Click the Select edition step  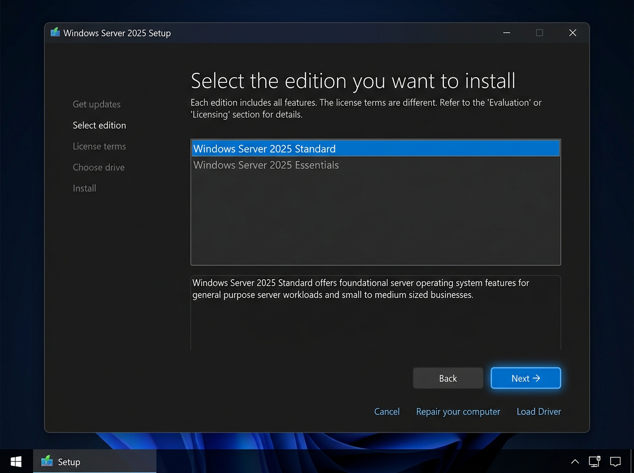coord(99,125)
